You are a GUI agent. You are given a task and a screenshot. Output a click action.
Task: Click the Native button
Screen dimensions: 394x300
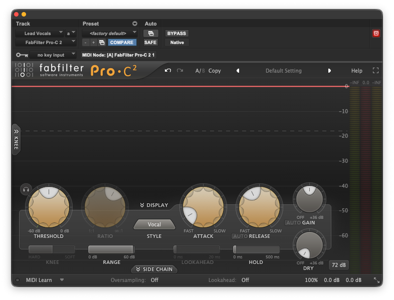tap(177, 43)
